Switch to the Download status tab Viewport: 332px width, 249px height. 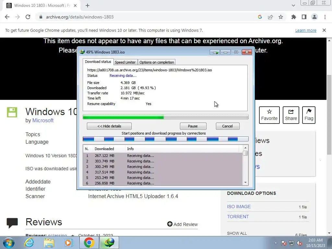[98, 62]
